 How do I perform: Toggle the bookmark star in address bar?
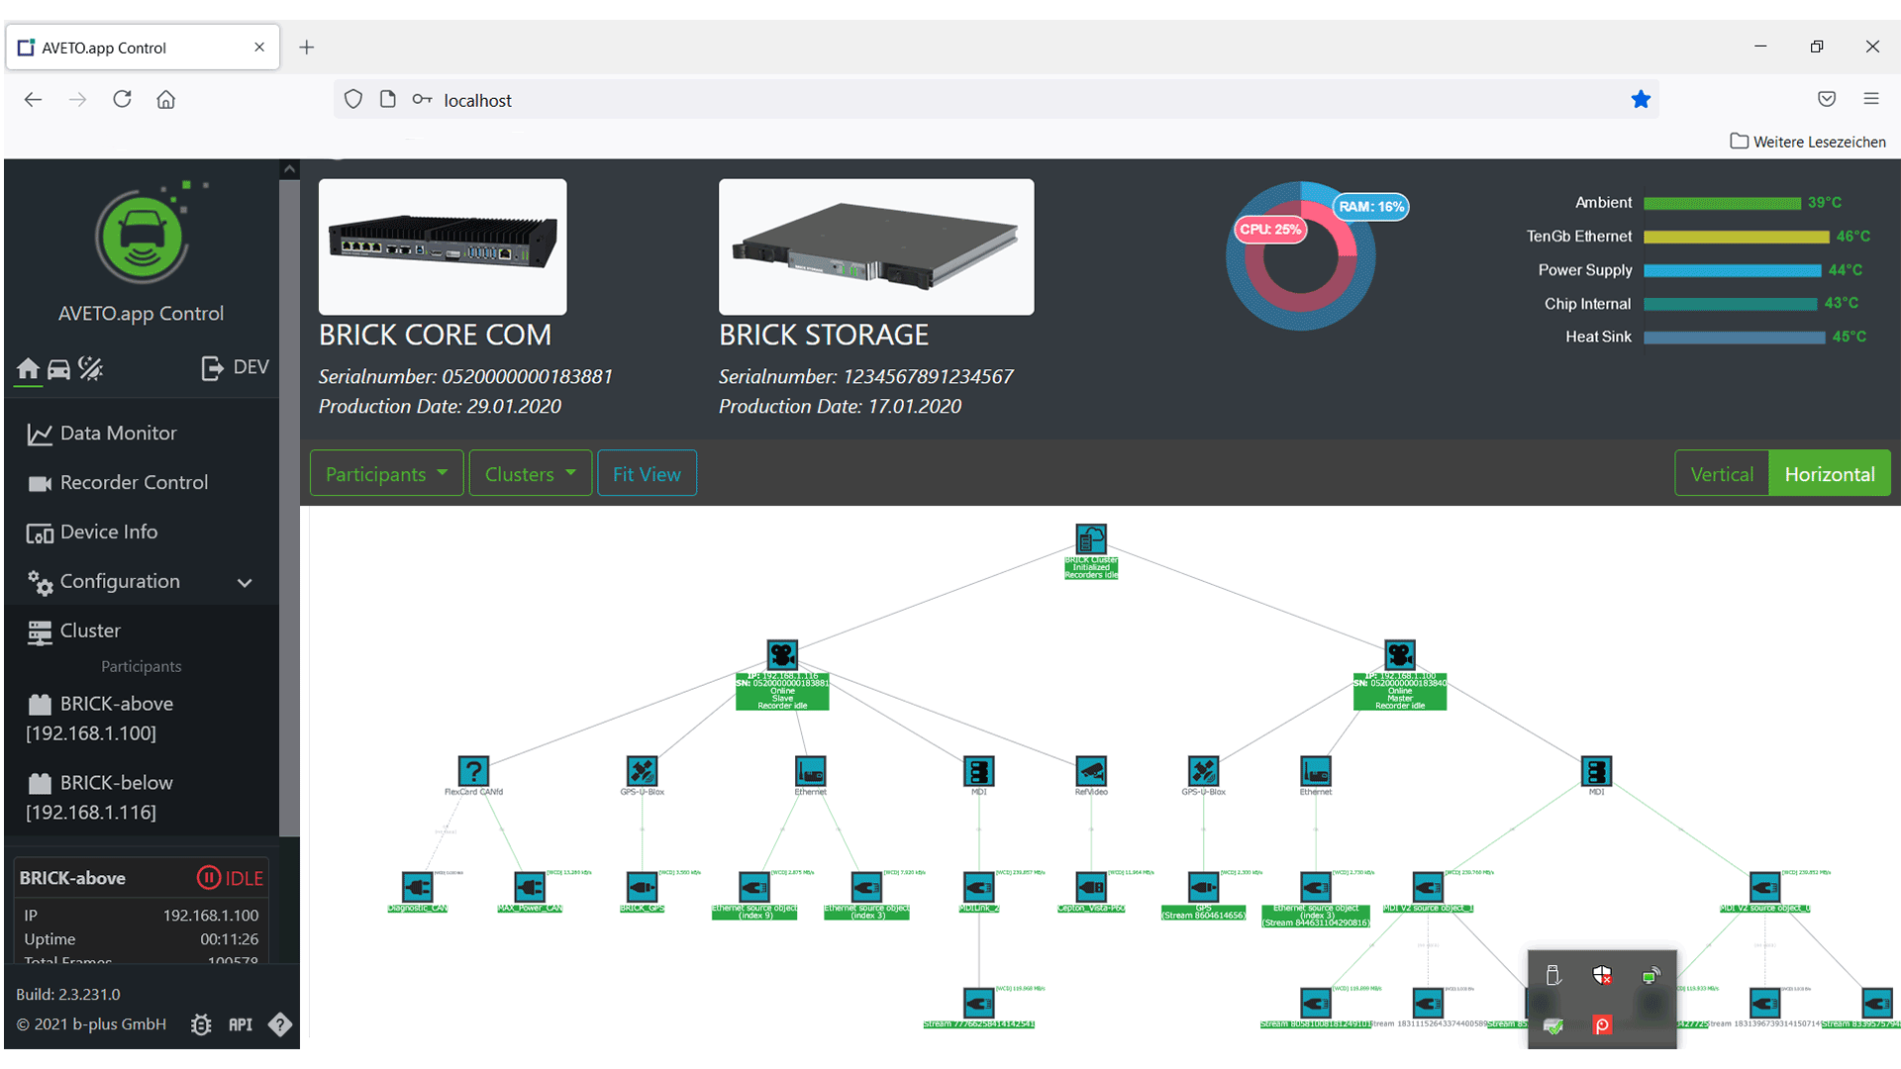tap(1641, 99)
